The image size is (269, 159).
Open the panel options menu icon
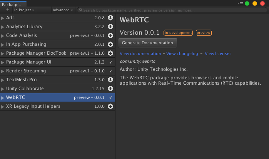pos(240,3)
